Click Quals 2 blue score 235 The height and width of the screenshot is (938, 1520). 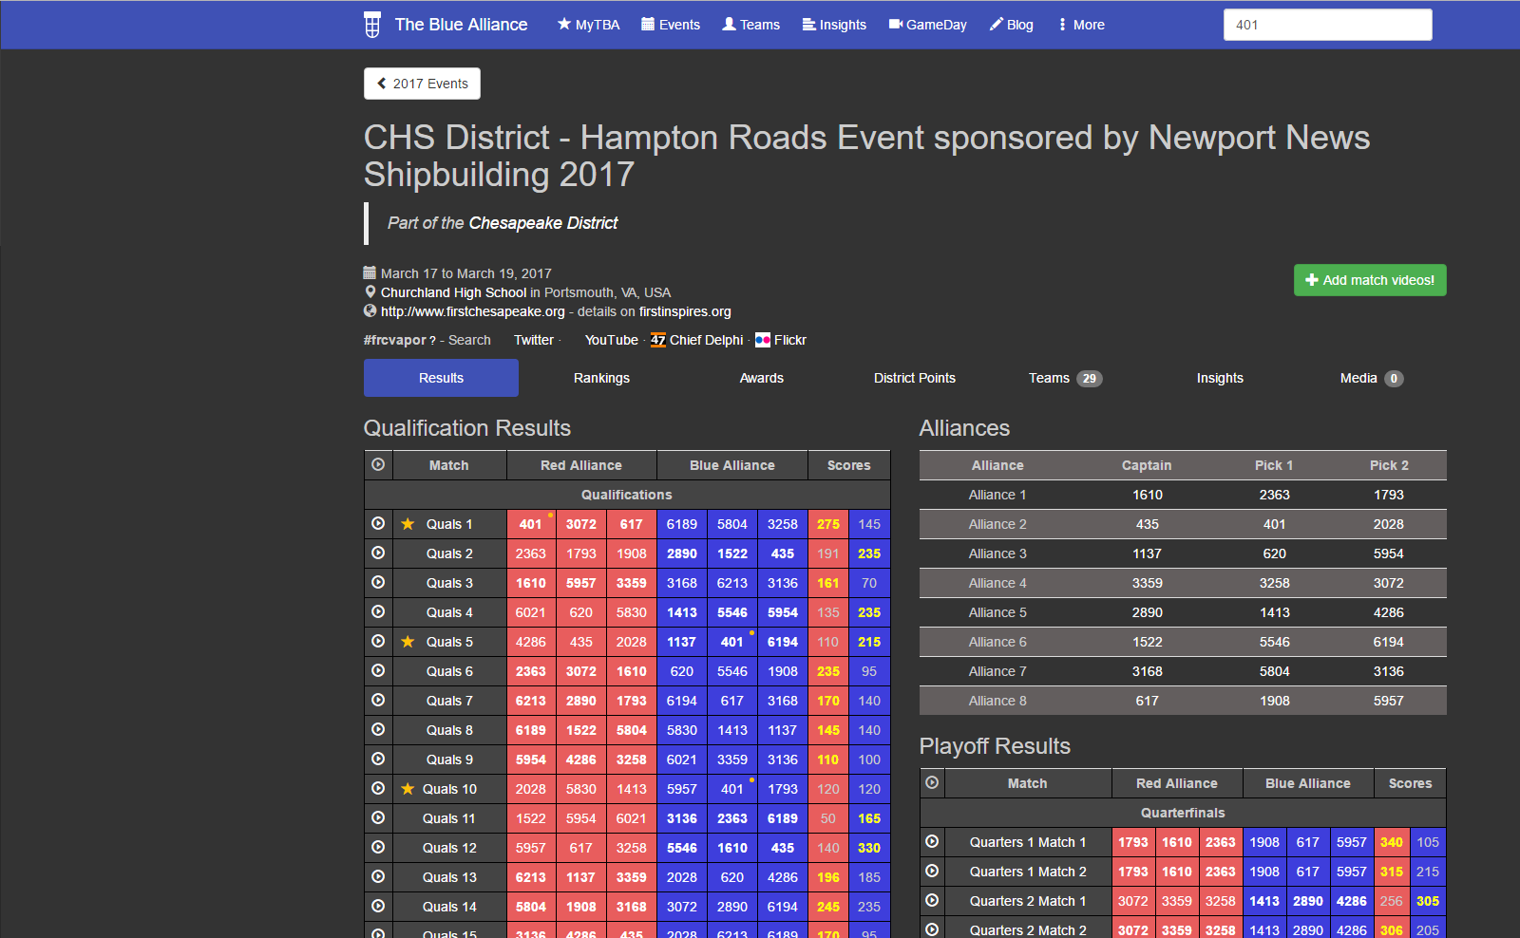(869, 553)
